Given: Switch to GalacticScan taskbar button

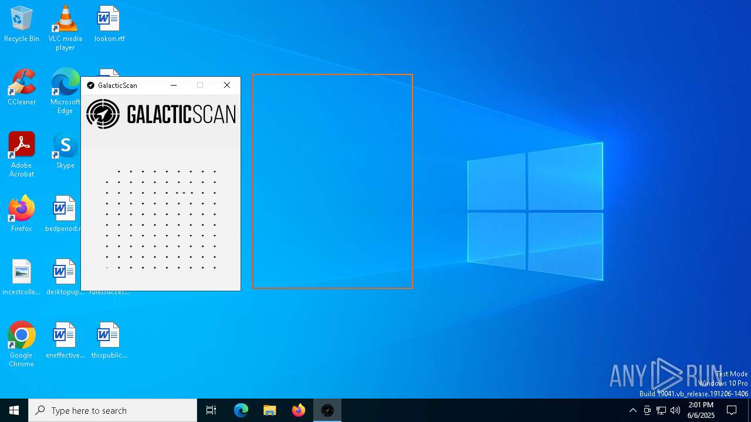Looking at the screenshot, I should pyautogui.click(x=327, y=410).
